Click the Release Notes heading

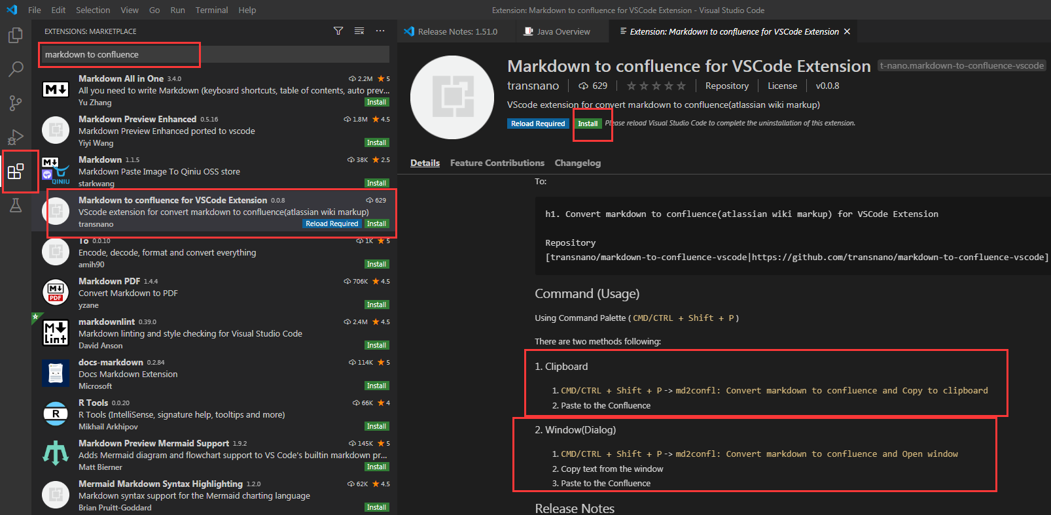tap(575, 508)
